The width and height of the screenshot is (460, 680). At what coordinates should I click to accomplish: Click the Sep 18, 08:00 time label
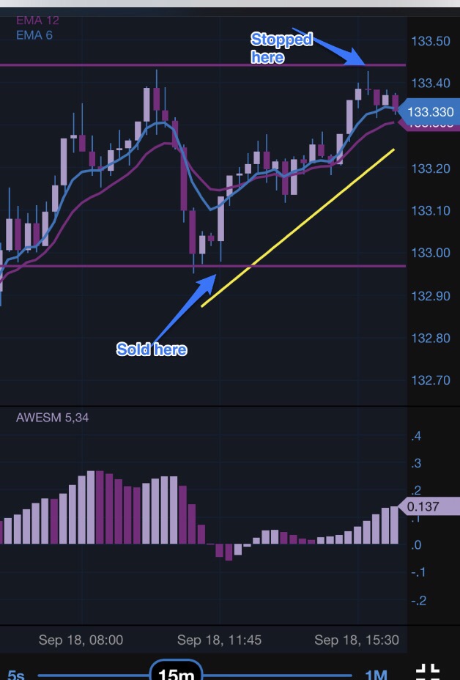tap(81, 640)
